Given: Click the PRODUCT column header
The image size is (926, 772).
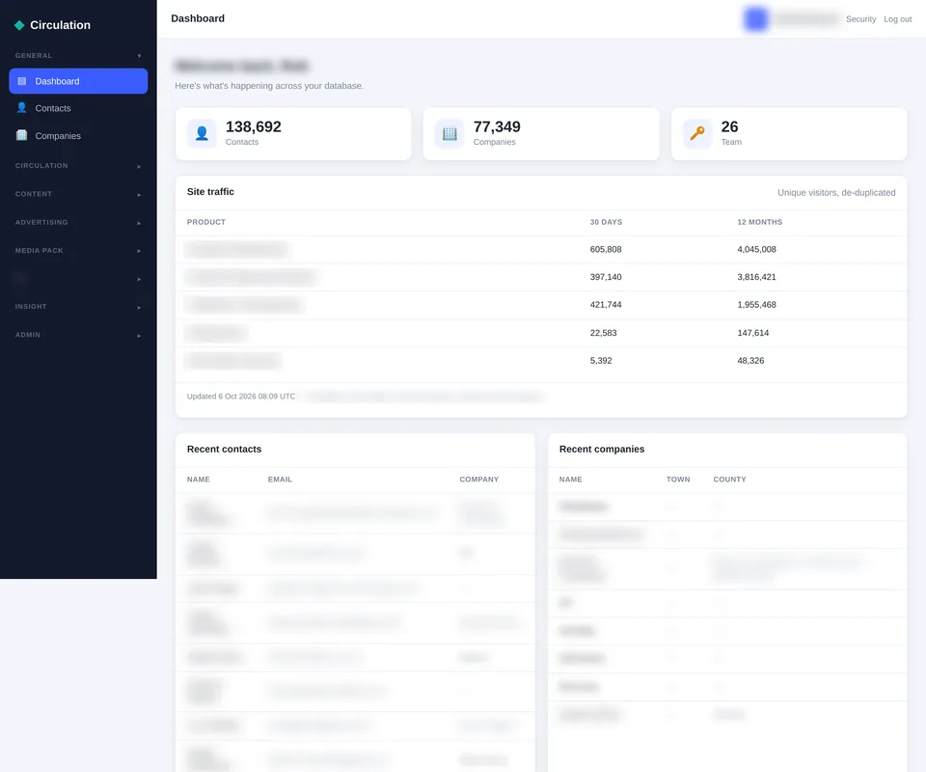Looking at the screenshot, I should tap(206, 222).
